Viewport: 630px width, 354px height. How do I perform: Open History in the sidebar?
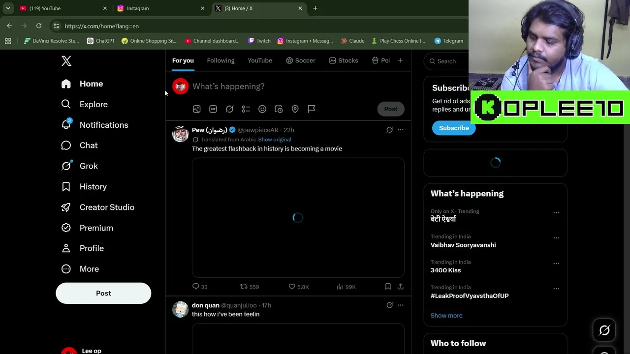pyautogui.click(x=84, y=187)
